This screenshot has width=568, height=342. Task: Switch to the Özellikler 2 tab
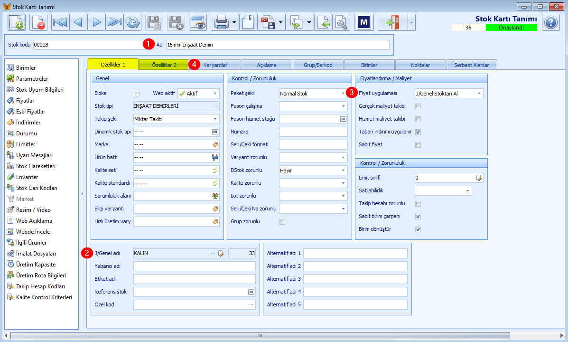[x=164, y=65]
